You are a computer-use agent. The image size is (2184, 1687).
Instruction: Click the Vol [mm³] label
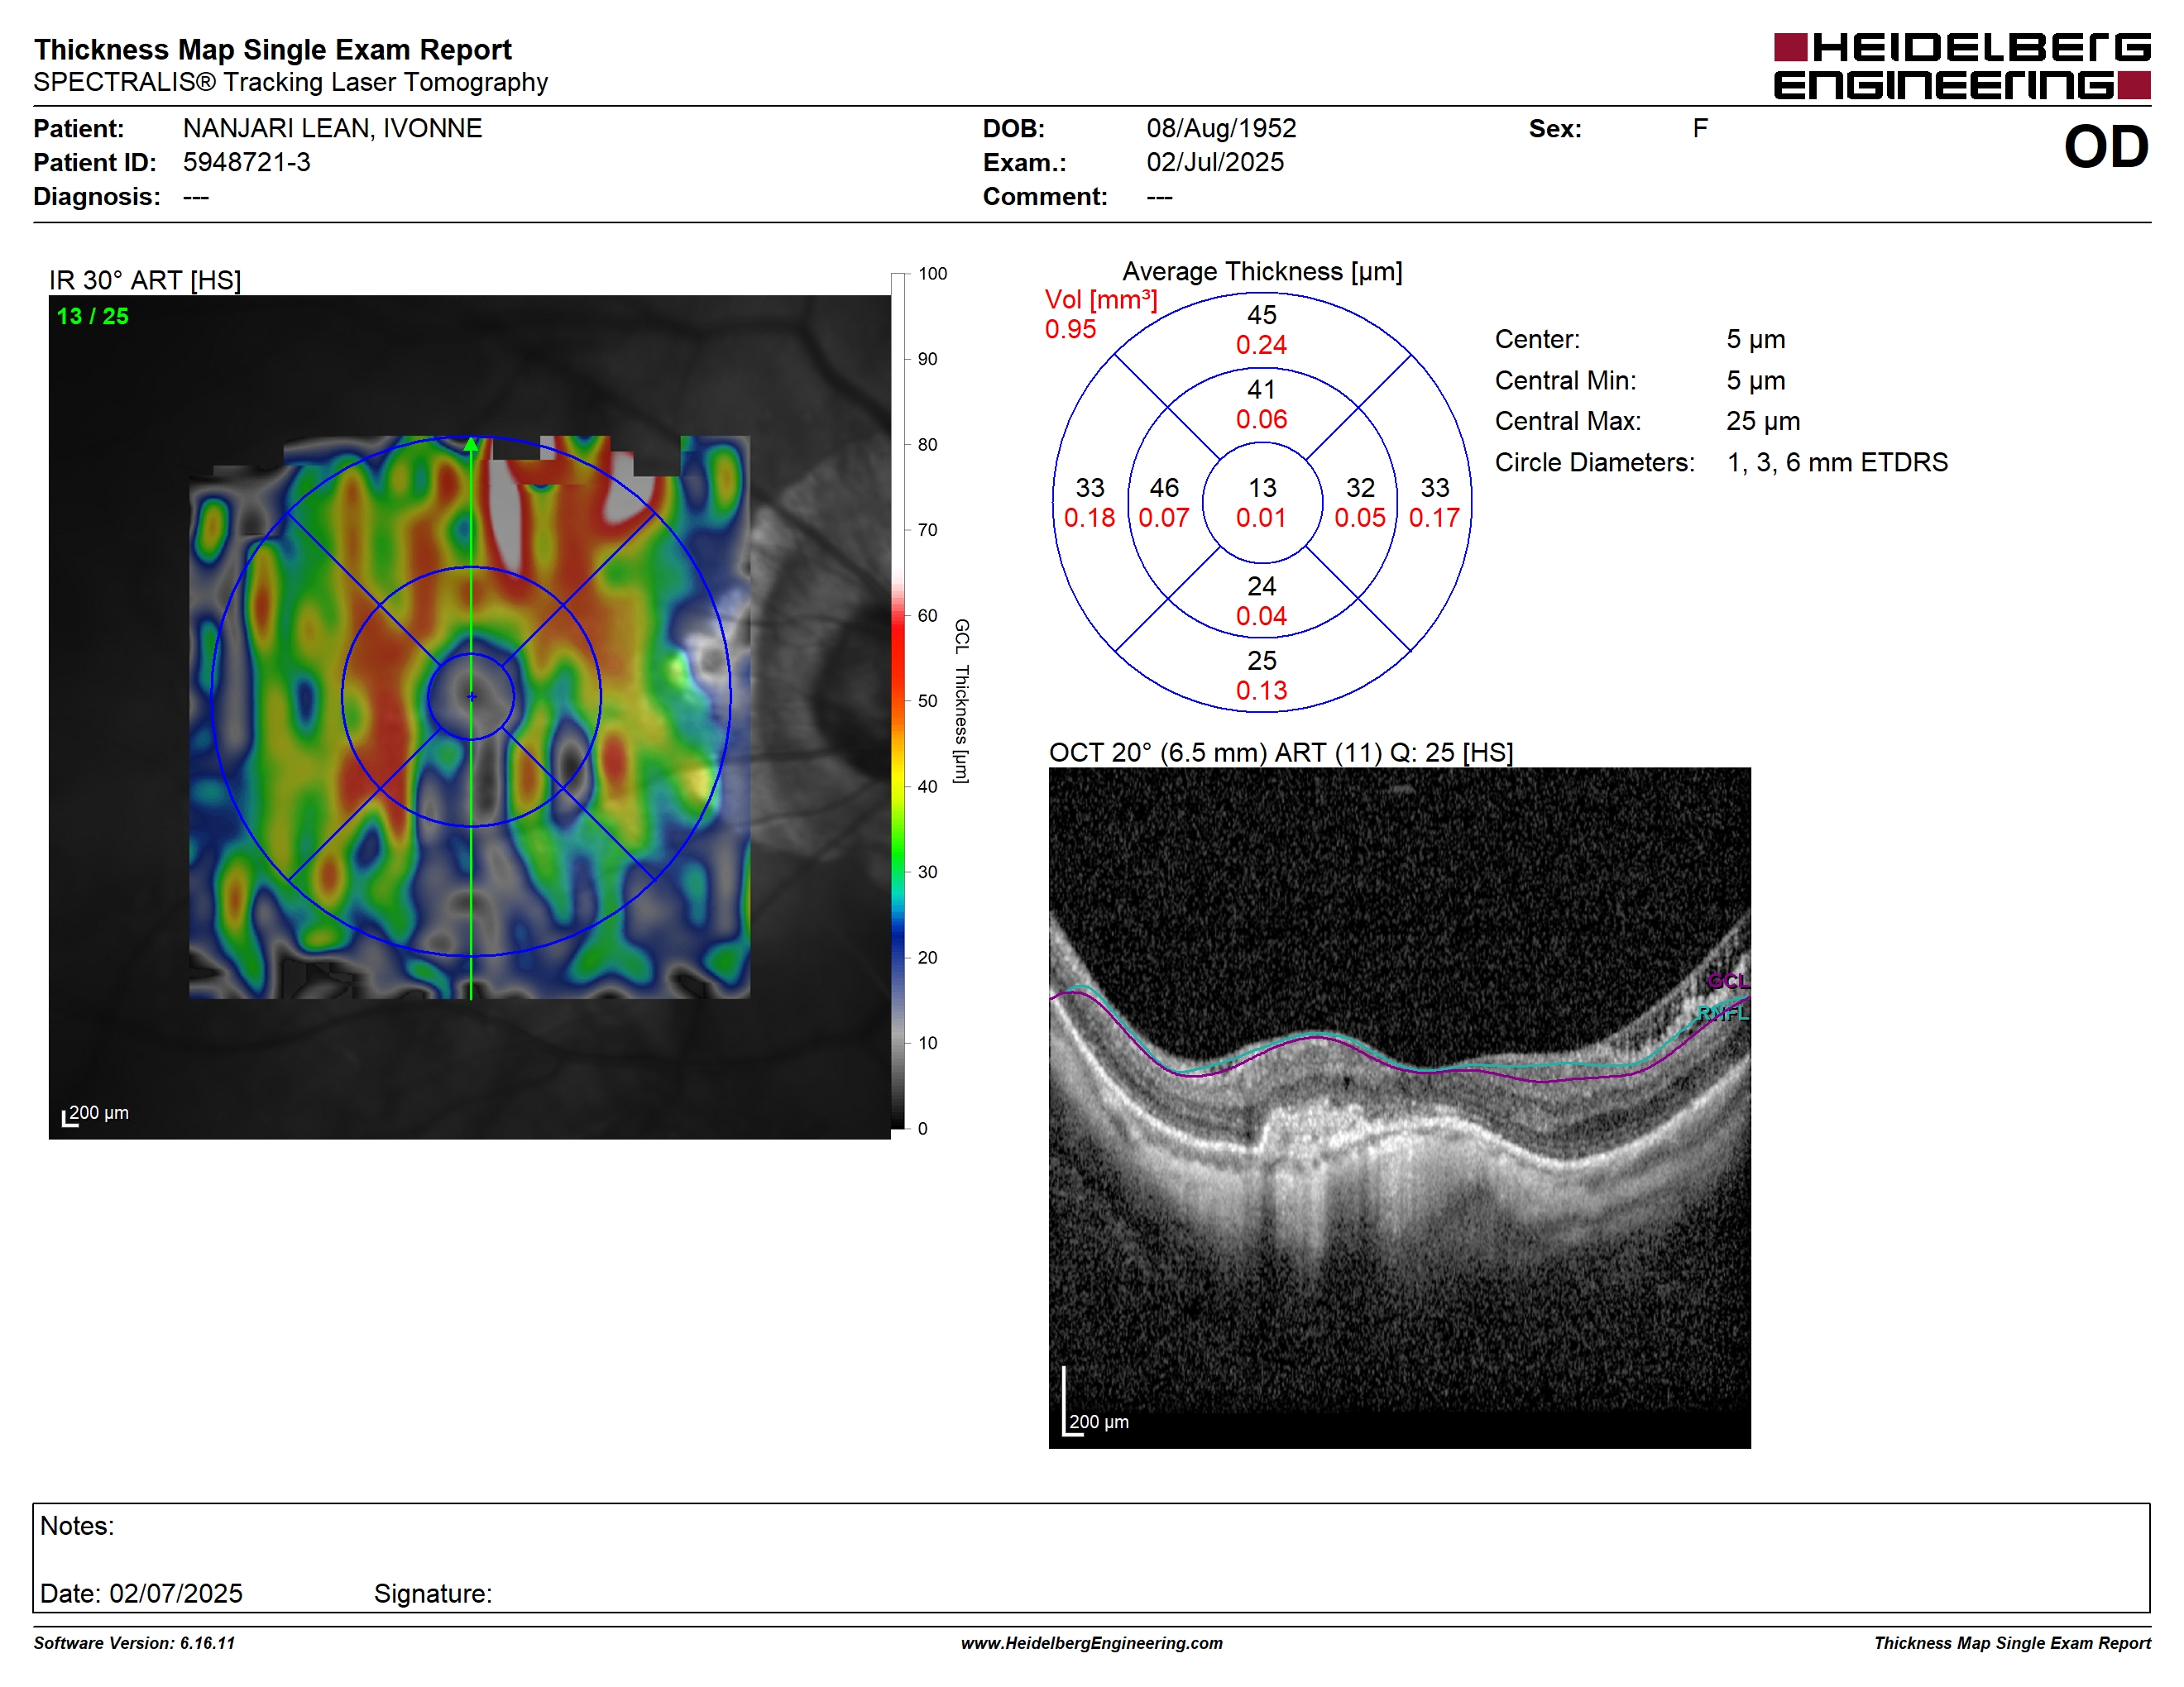coord(1101,299)
